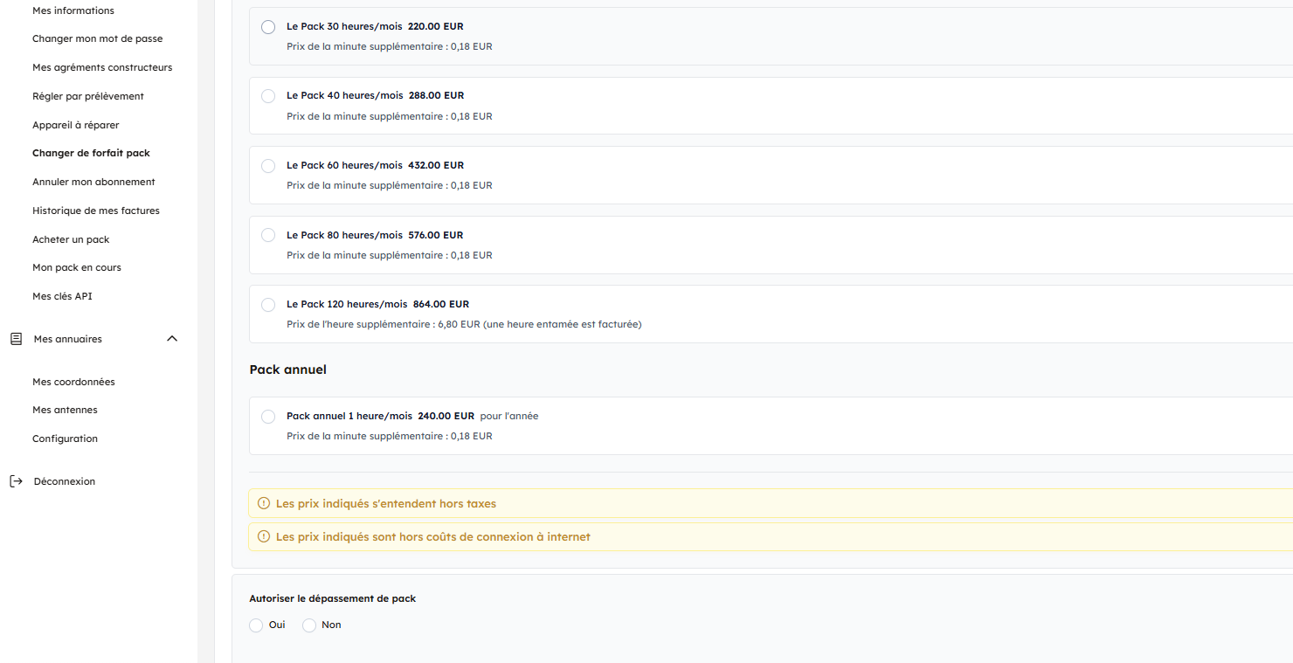Click the warning icon beside hors taxes notice

pyautogui.click(x=264, y=503)
